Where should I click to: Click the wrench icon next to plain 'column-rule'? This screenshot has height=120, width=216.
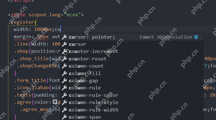point(64,88)
